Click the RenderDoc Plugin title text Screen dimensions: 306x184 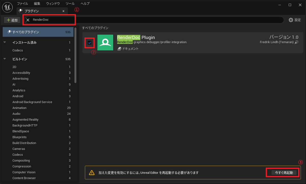(136, 37)
